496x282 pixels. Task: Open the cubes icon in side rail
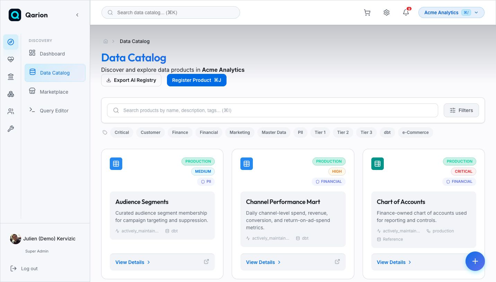[11, 94]
